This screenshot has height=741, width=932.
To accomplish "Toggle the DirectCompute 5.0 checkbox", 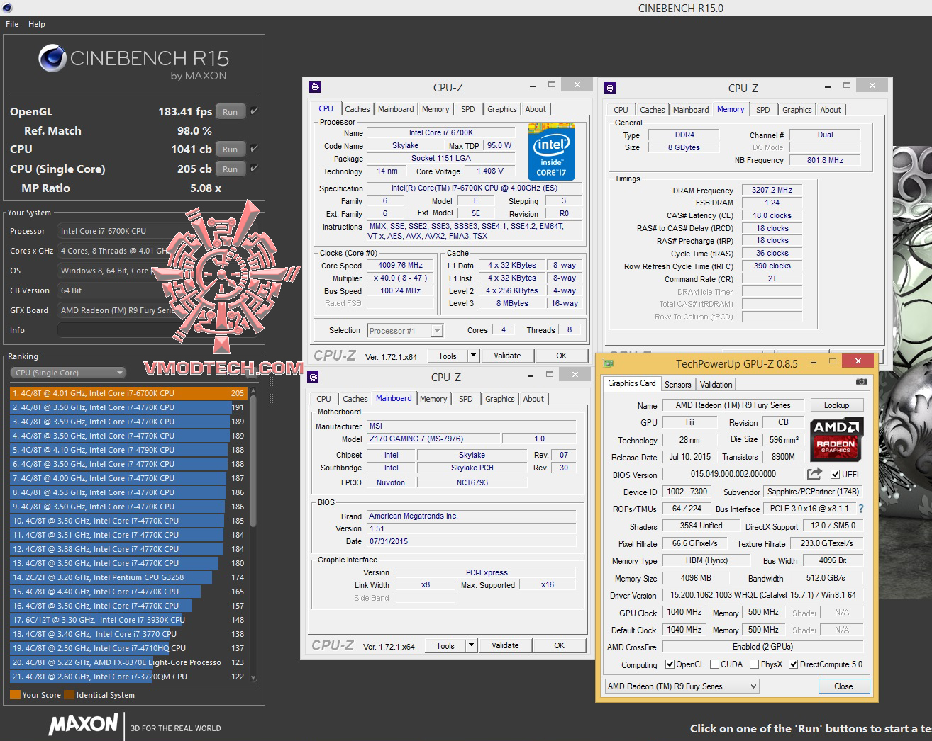I will click(794, 664).
